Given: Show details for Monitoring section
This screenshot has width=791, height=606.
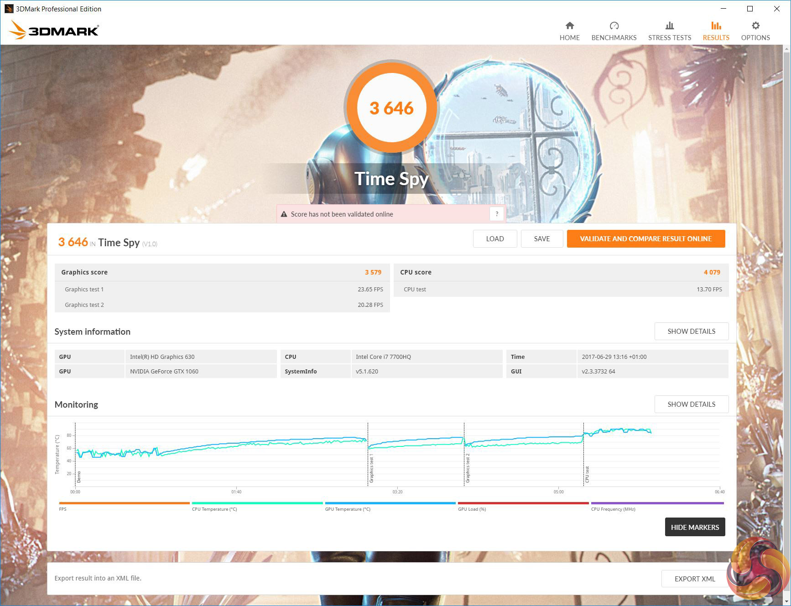Looking at the screenshot, I should click(x=692, y=404).
